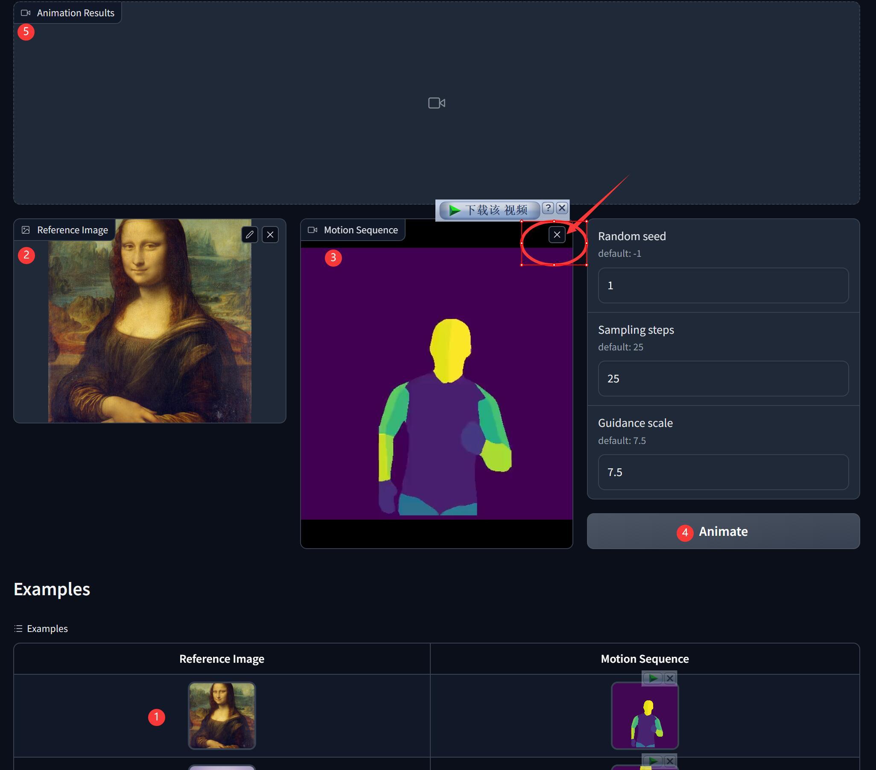Image resolution: width=876 pixels, height=770 pixels.
Task: Click the question mark help icon on download bar
Action: [548, 208]
